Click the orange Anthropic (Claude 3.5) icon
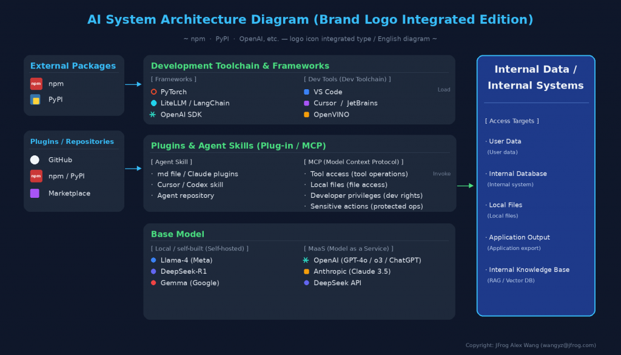 (x=306, y=271)
